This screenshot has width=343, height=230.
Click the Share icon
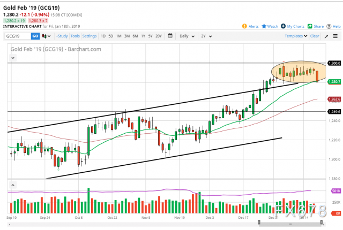310,26
